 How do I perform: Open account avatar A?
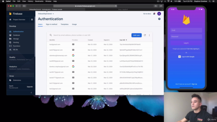[159, 14]
